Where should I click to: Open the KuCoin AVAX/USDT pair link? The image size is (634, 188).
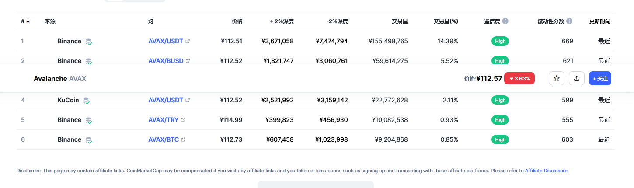(166, 100)
